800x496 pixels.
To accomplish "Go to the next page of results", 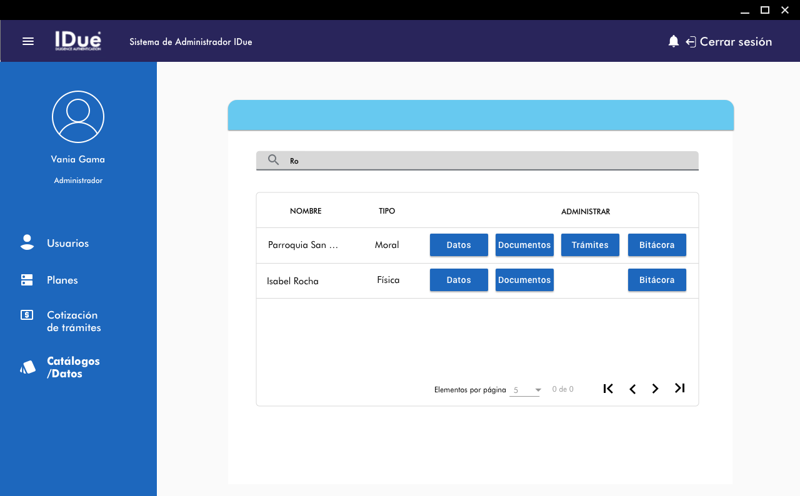I will pyautogui.click(x=655, y=389).
